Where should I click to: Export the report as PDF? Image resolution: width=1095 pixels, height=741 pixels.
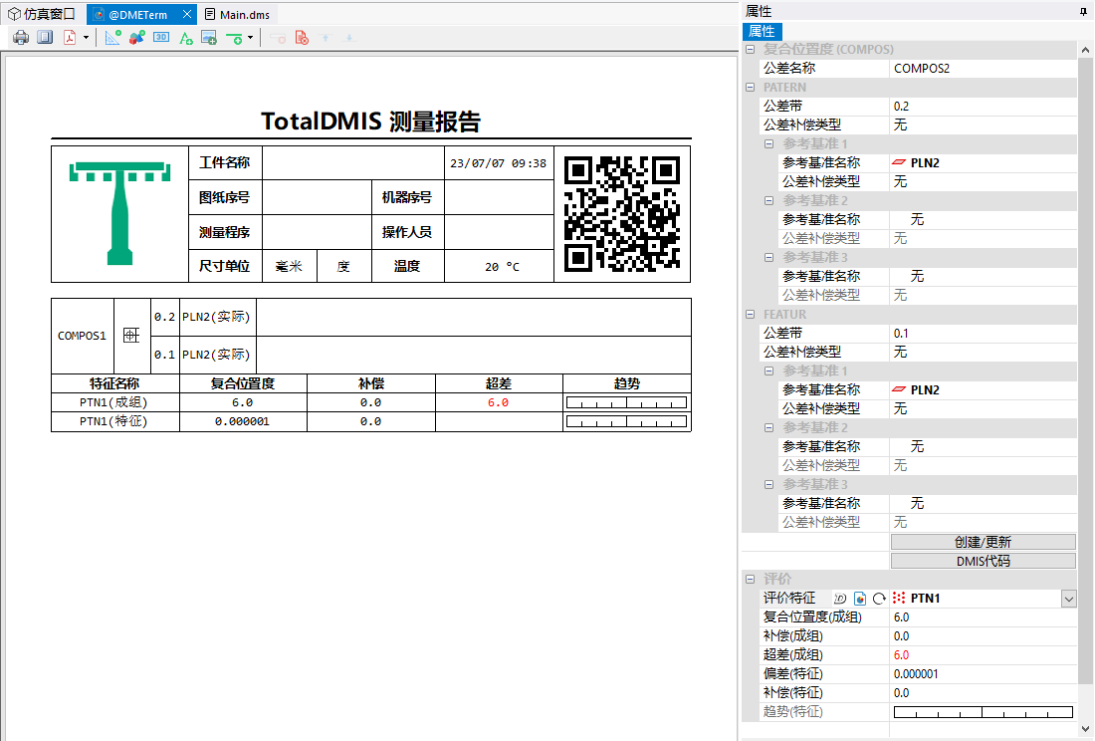point(70,38)
